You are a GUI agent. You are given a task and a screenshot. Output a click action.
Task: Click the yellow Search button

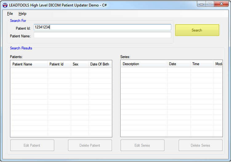(197, 30)
